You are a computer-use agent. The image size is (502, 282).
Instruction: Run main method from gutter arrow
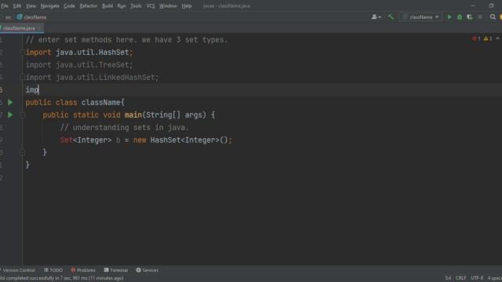[10, 115]
